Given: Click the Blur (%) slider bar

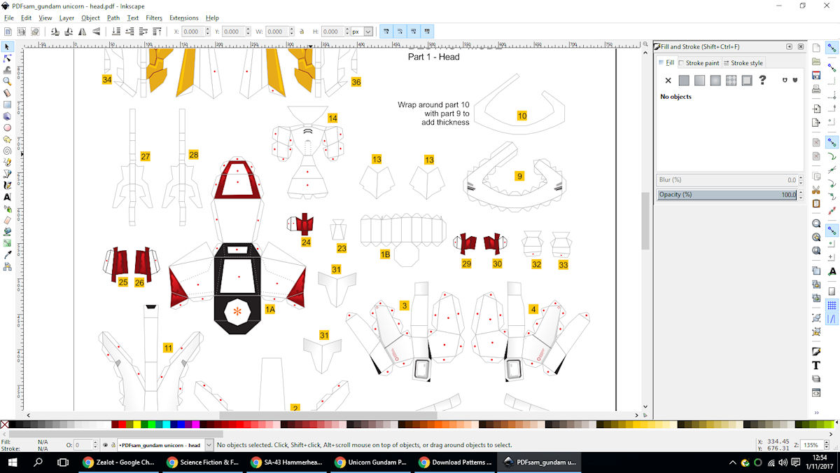Looking at the screenshot, I should click(x=727, y=180).
